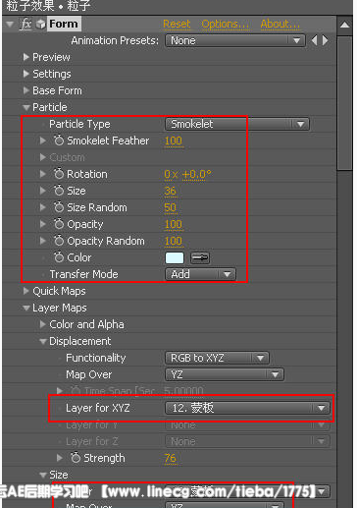Go to next animation preset arrow

click(x=326, y=40)
